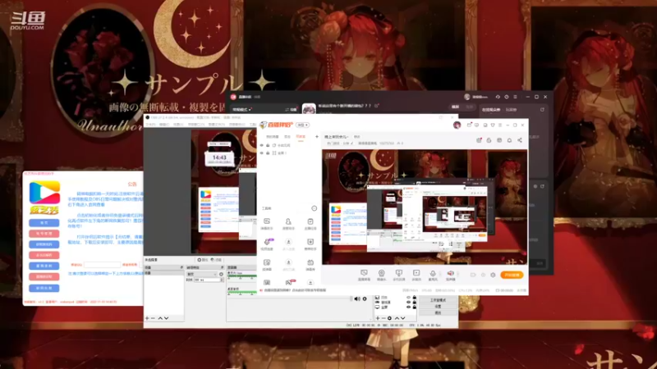Toggle visibility of the middle OBS source
Screen dimensions: 657x369
coord(408,302)
